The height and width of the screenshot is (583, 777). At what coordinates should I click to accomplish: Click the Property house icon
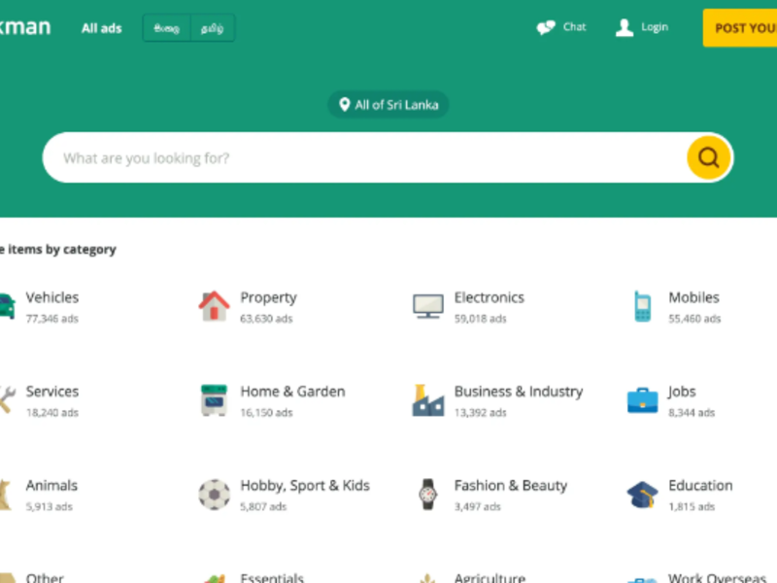(214, 306)
